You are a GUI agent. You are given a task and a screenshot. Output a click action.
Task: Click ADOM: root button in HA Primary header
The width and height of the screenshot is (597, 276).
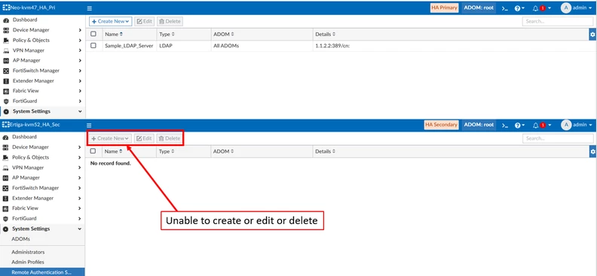[479, 8]
